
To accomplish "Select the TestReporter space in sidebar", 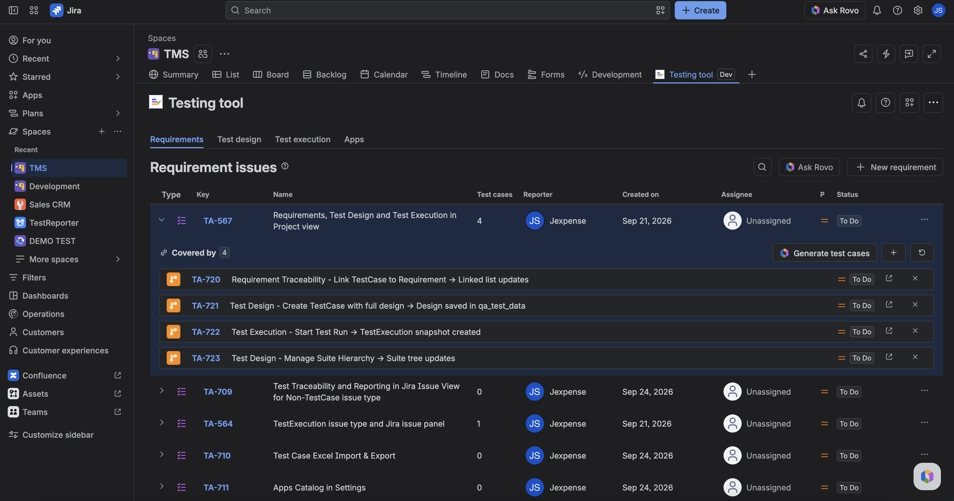I will (69, 223).
